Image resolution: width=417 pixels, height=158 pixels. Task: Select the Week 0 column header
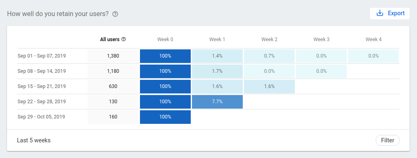(165, 39)
